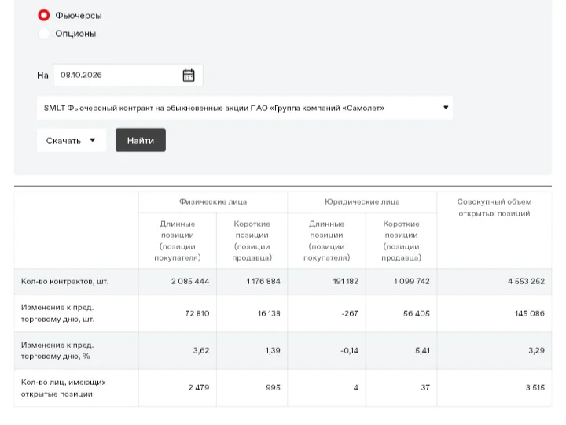Click the percent value 3,62

(x=201, y=350)
